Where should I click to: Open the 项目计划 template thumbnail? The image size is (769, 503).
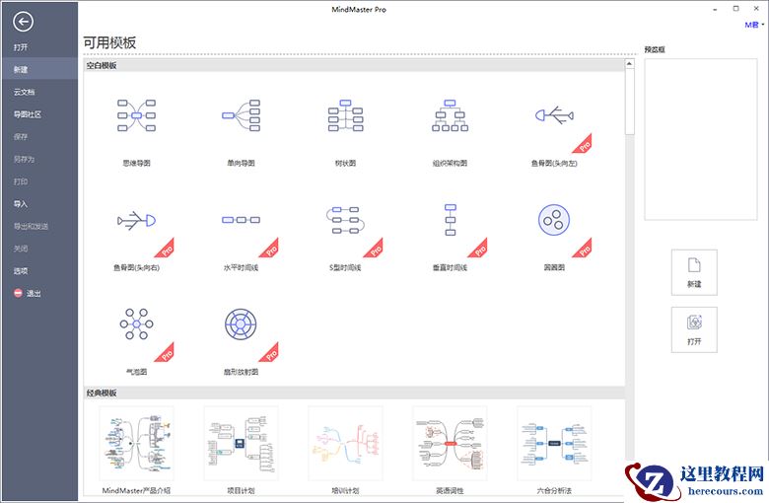(x=241, y=444)
